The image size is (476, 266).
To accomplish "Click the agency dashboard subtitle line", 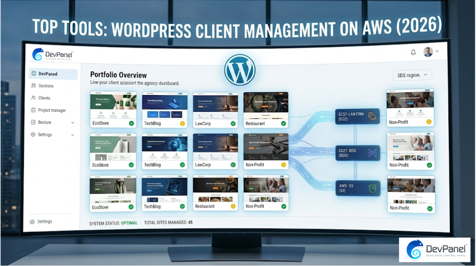I will point(135,82).
